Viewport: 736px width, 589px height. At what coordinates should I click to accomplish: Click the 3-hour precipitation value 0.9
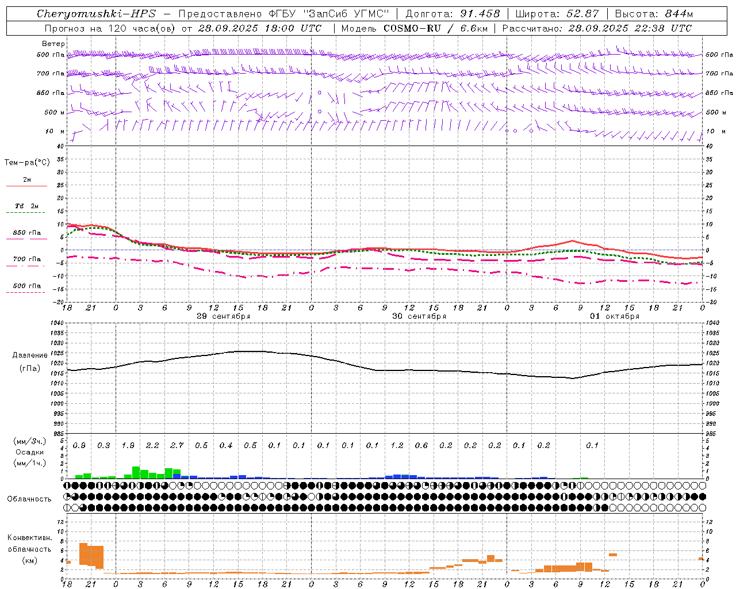tap(79, 446)
